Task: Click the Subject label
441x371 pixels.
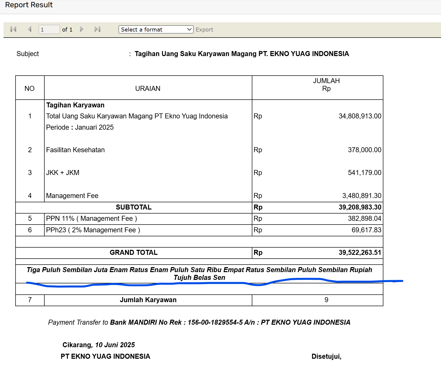Action: point(28,54)
